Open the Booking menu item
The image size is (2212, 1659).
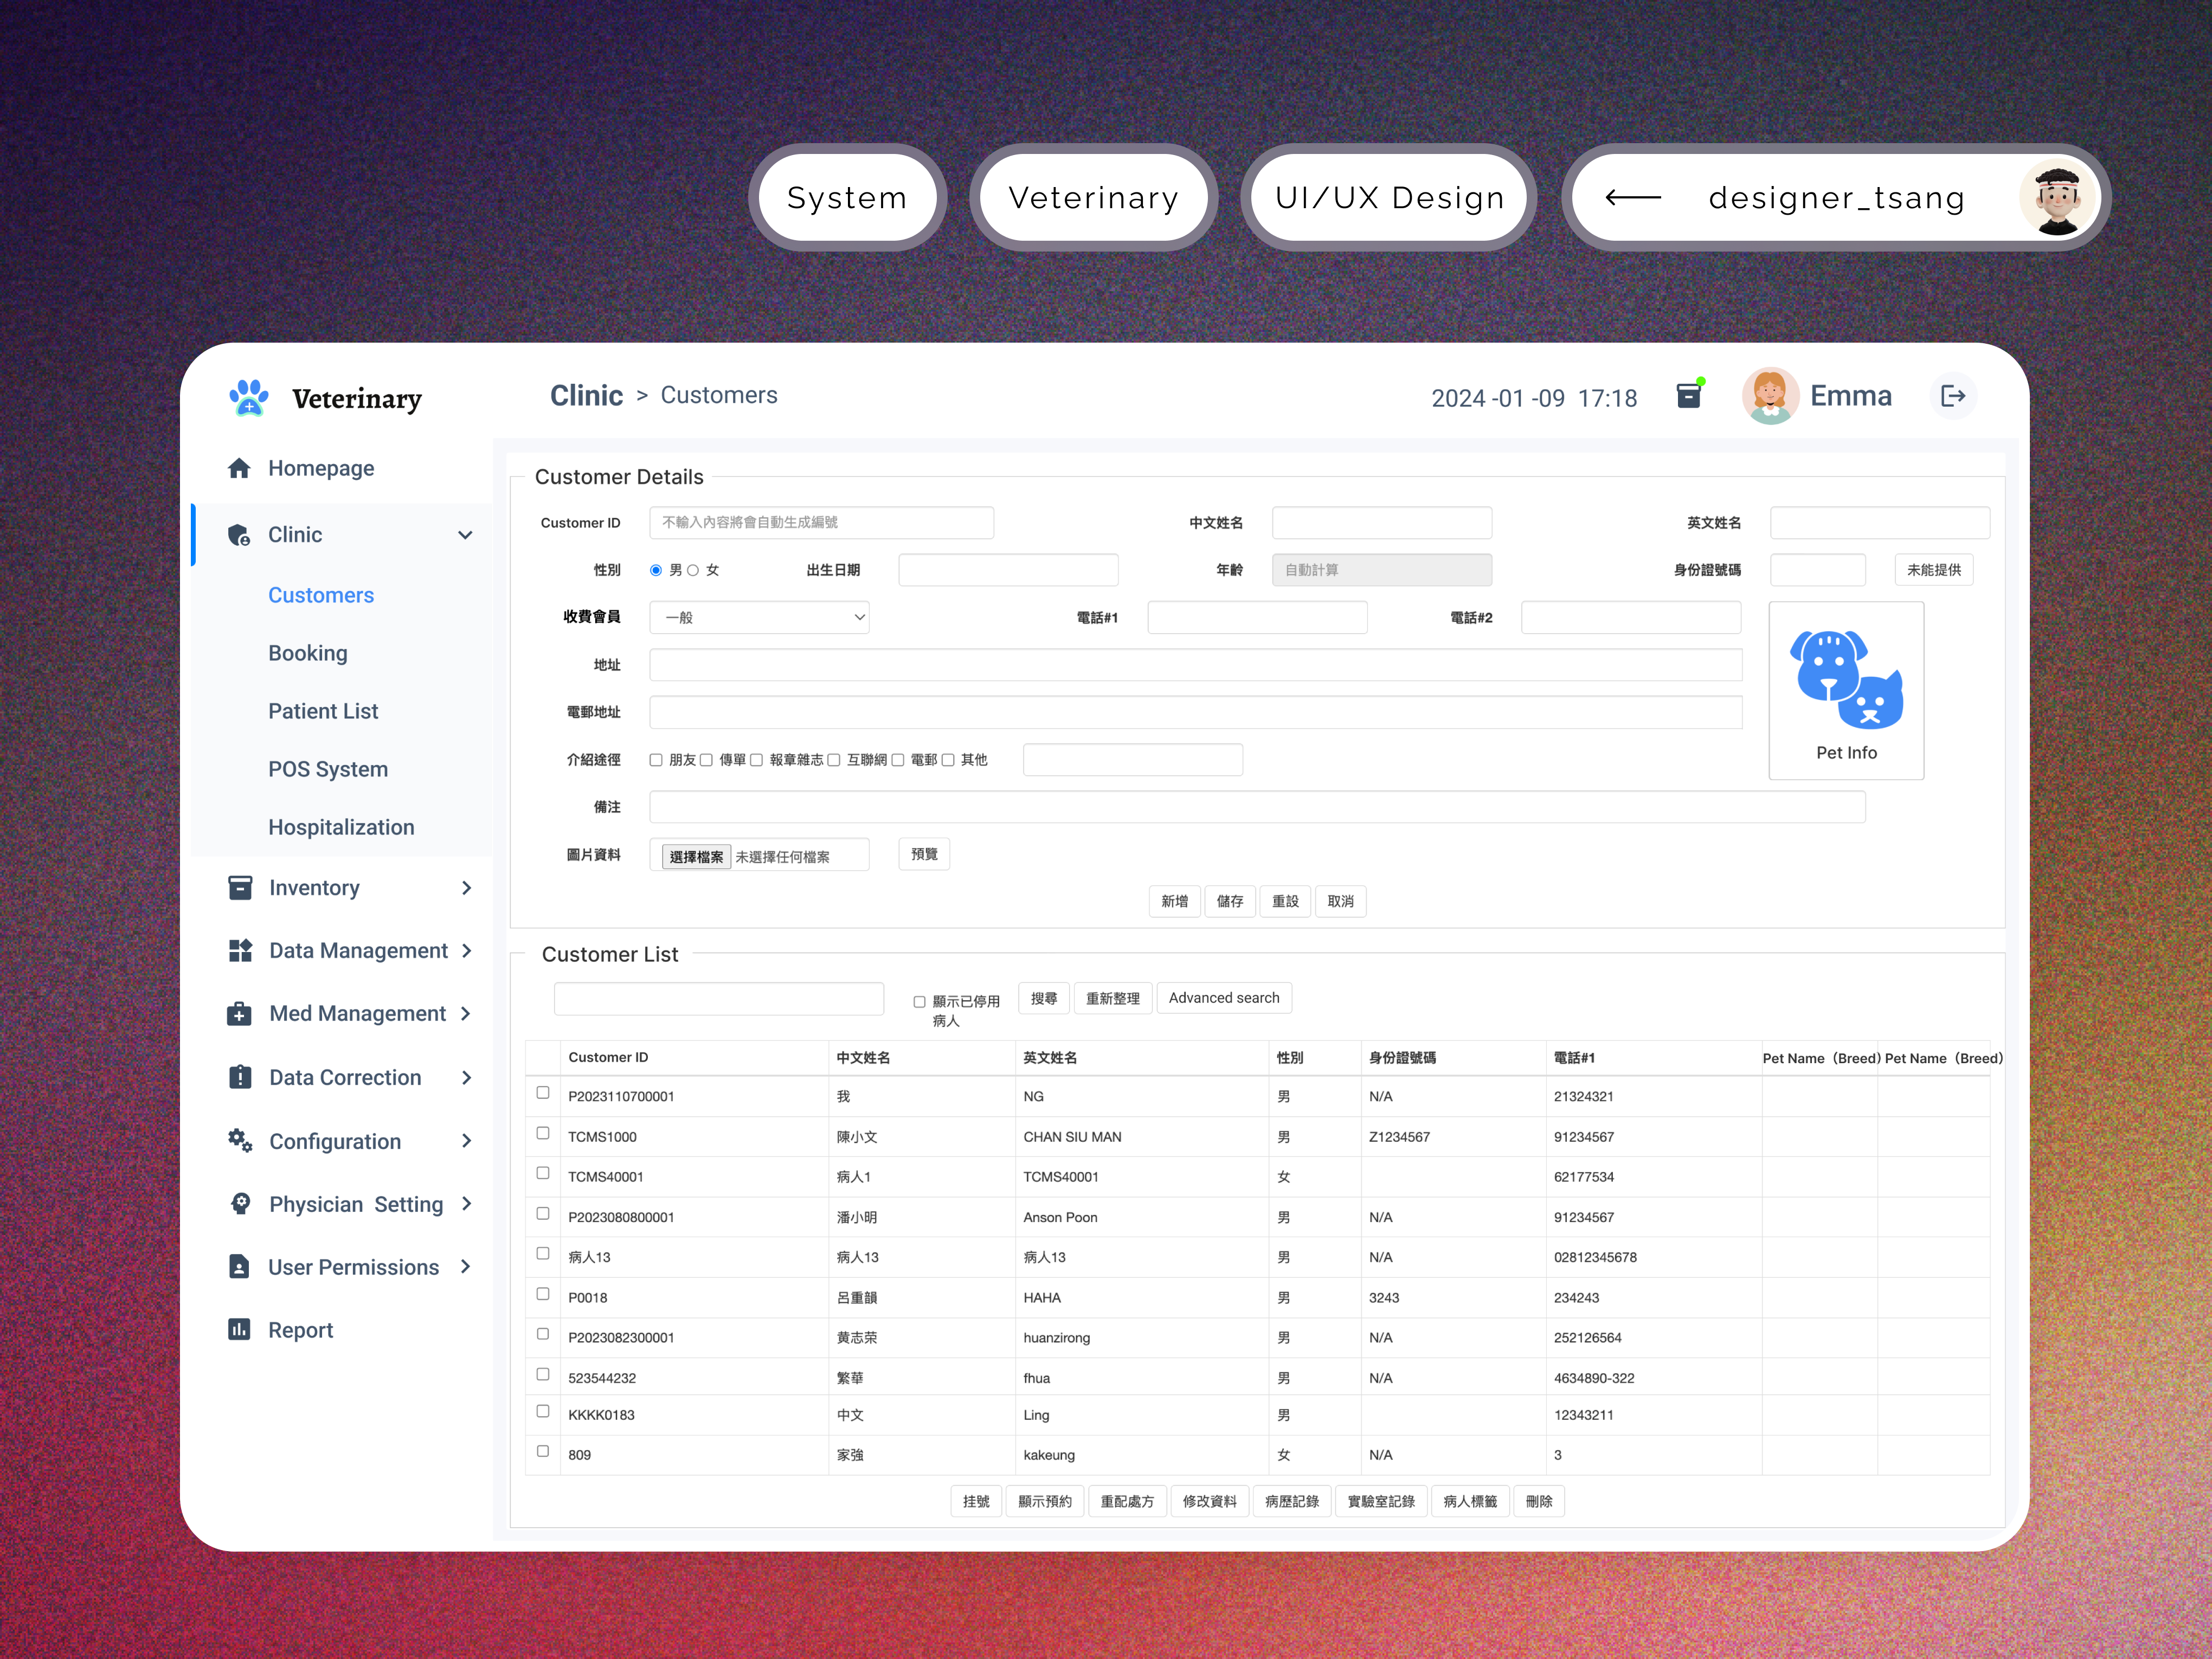[308, 653]
